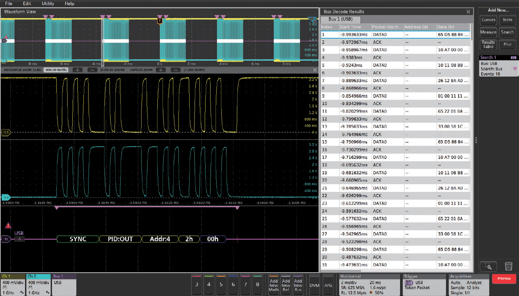Open the Utility menu
The image size is (519, 296).
coord(47,3)
